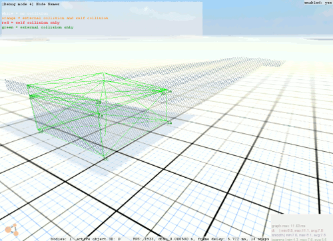The width and height of the screenshot is (333, 241).
Task: Click the "graph-max: 11.83 ms" line
Action: (288, 226)
